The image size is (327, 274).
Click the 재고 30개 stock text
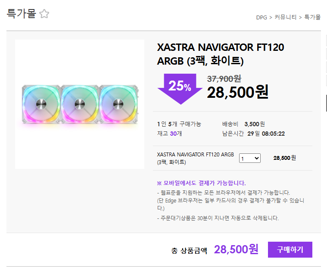click(x=170, y=134)
